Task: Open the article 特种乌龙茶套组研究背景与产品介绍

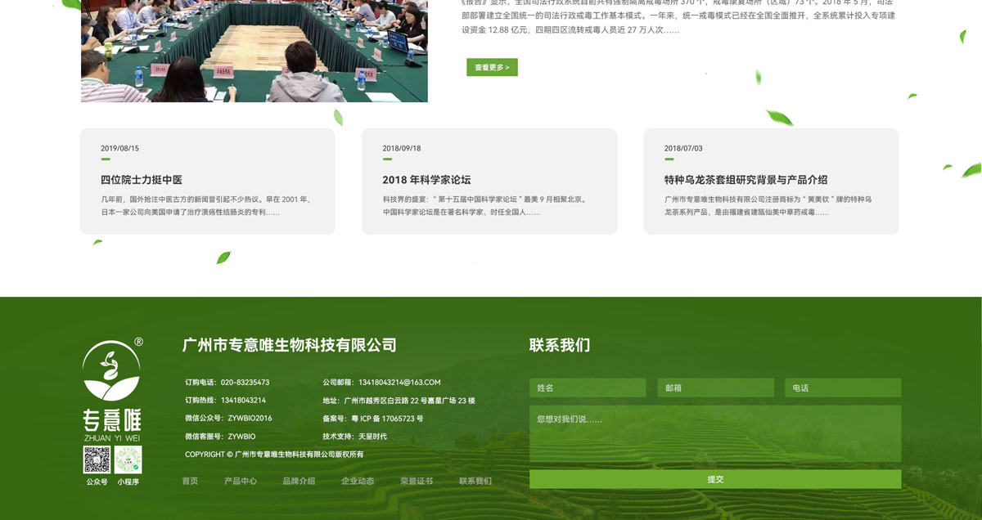Action: point(746,180)
